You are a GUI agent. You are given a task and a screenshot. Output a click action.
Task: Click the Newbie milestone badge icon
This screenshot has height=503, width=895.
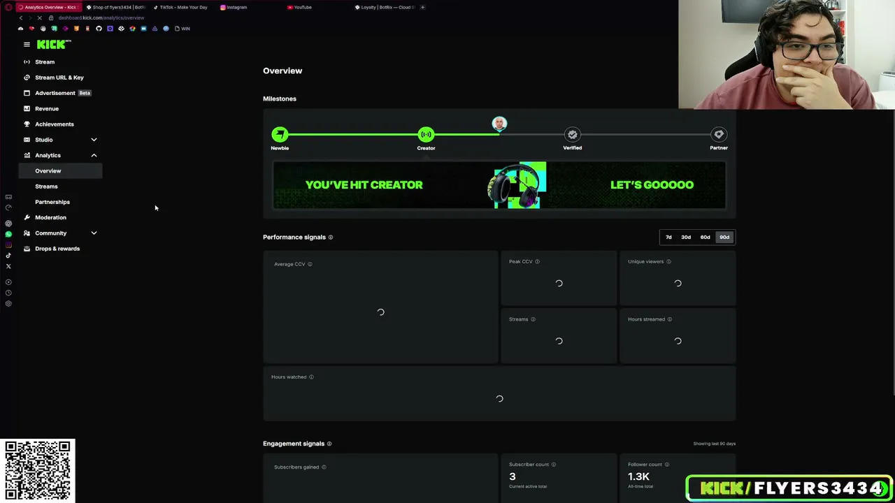click(x=280, y=134)
